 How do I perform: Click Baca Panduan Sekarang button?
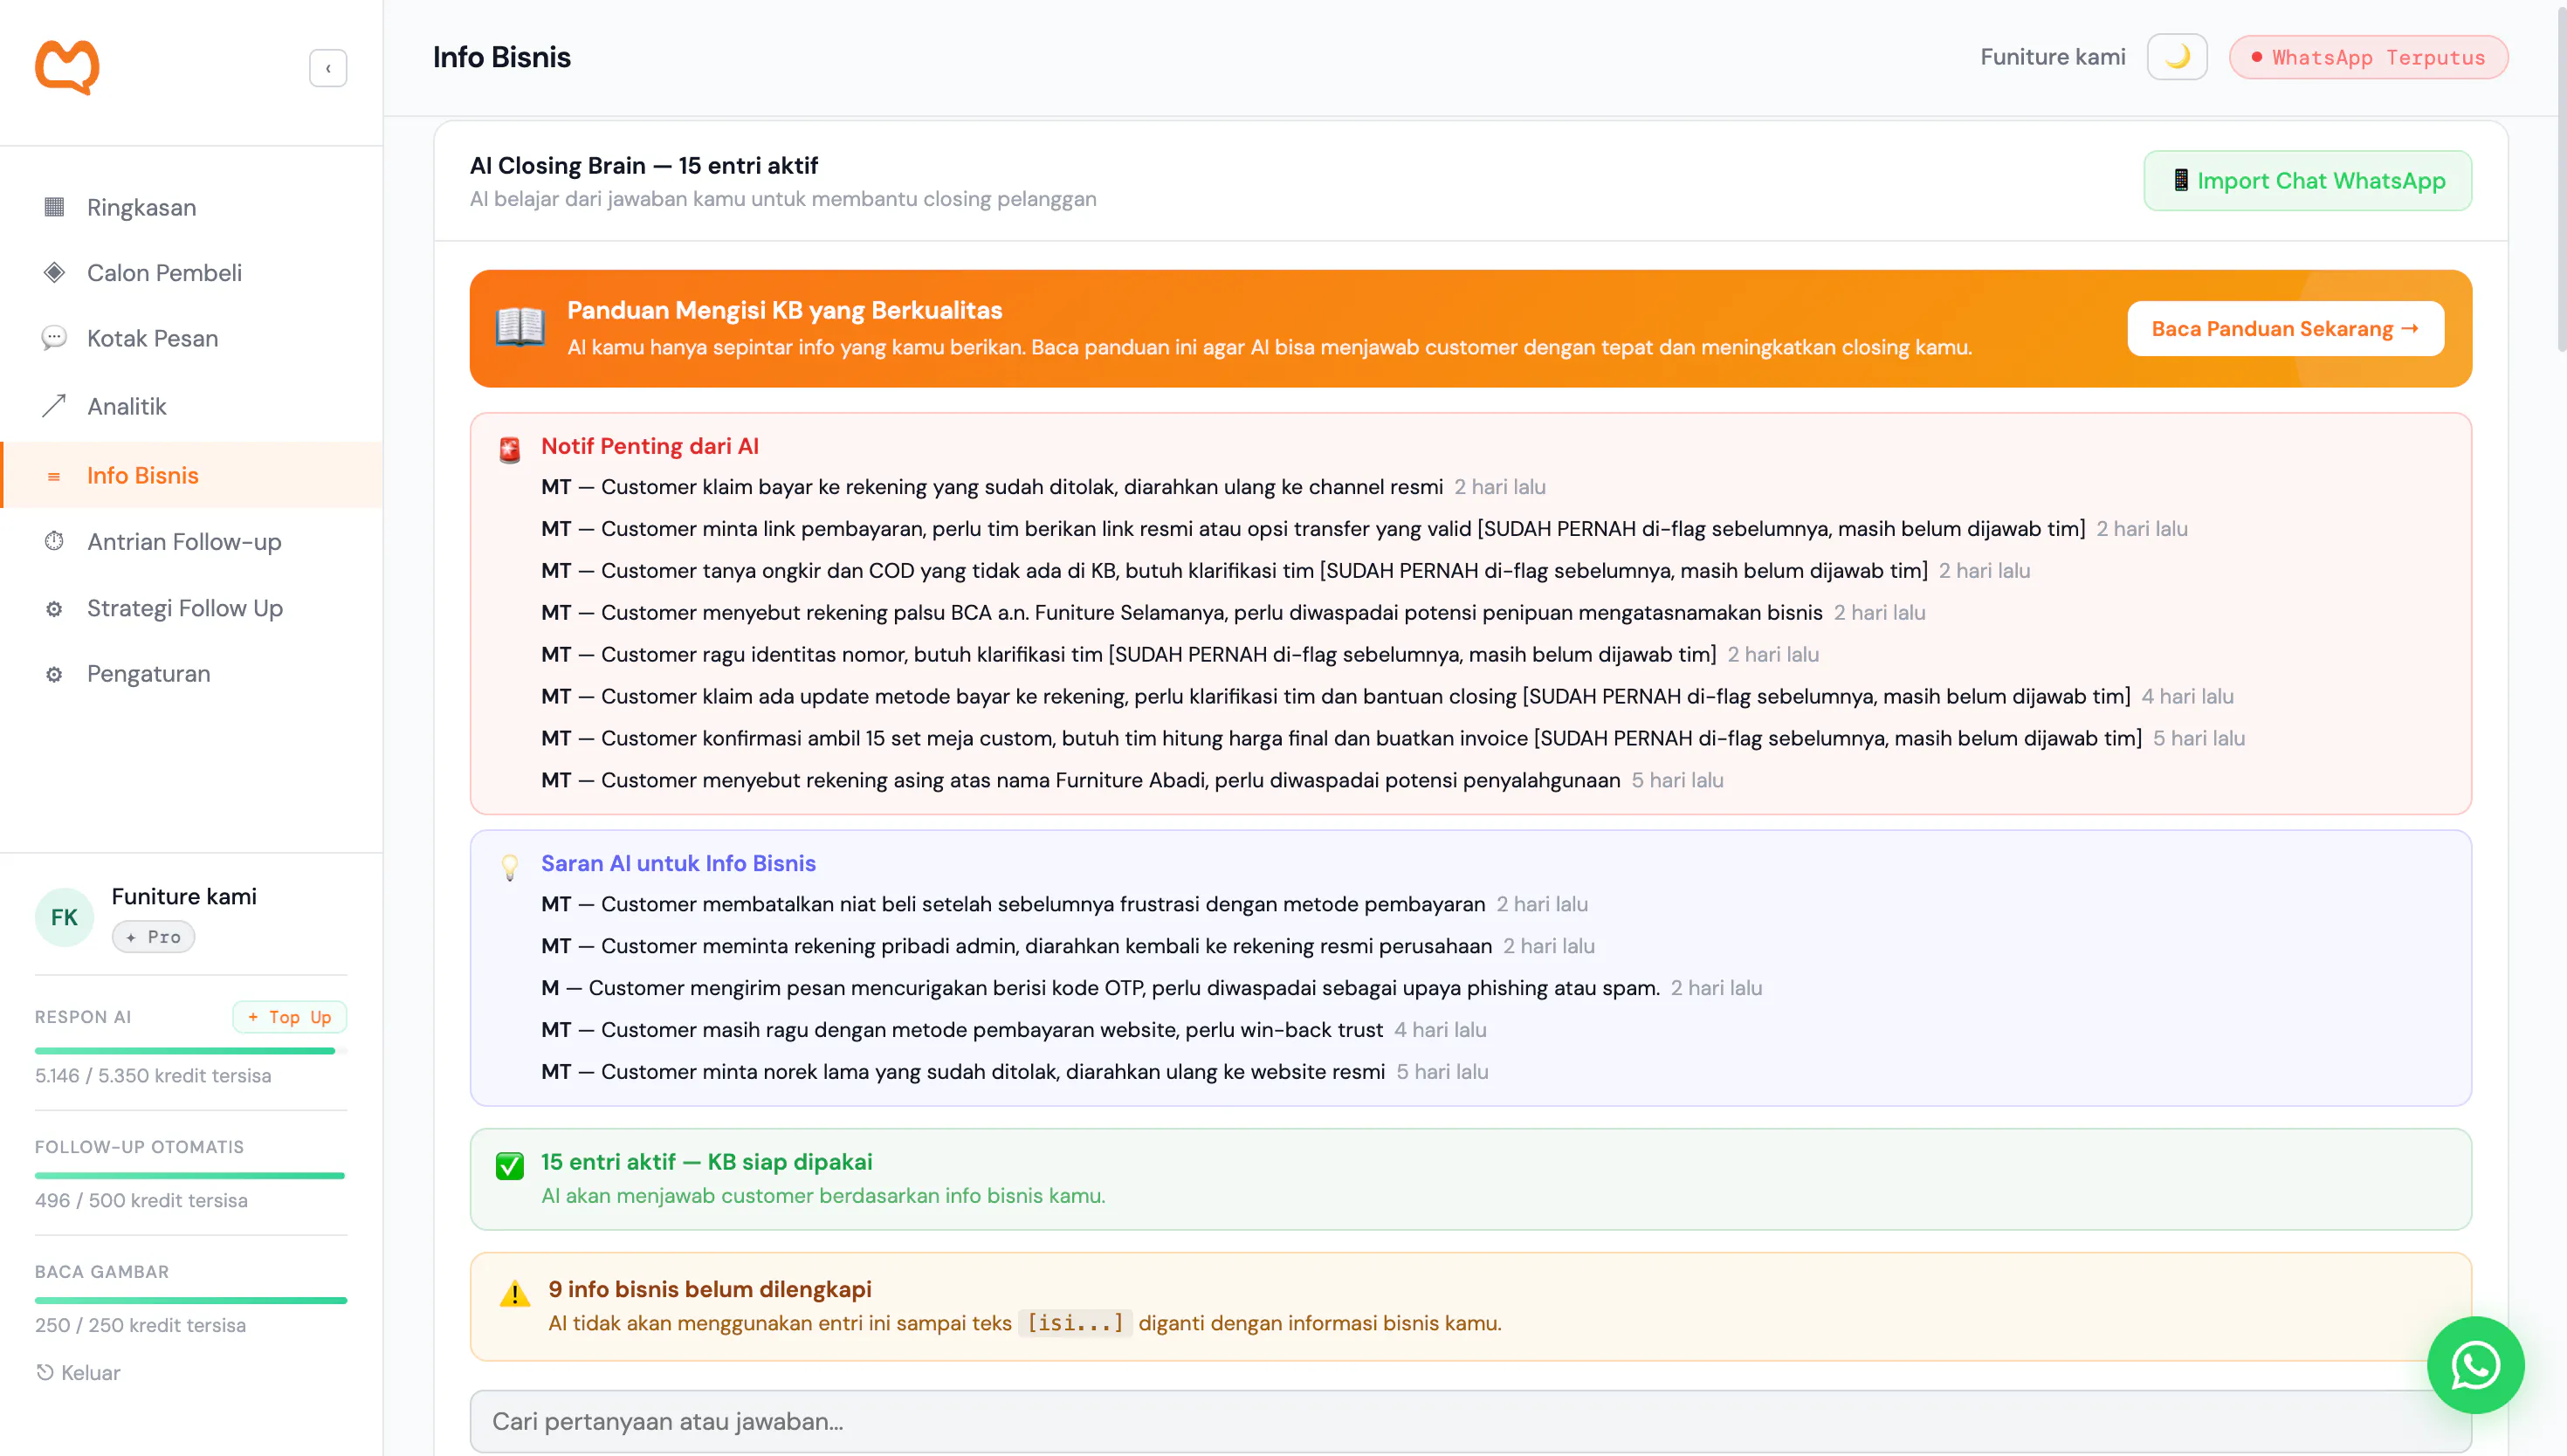click(x=2285, y=329)
